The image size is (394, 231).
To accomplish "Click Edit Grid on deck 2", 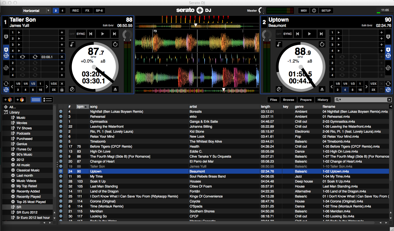I will 367,25.
